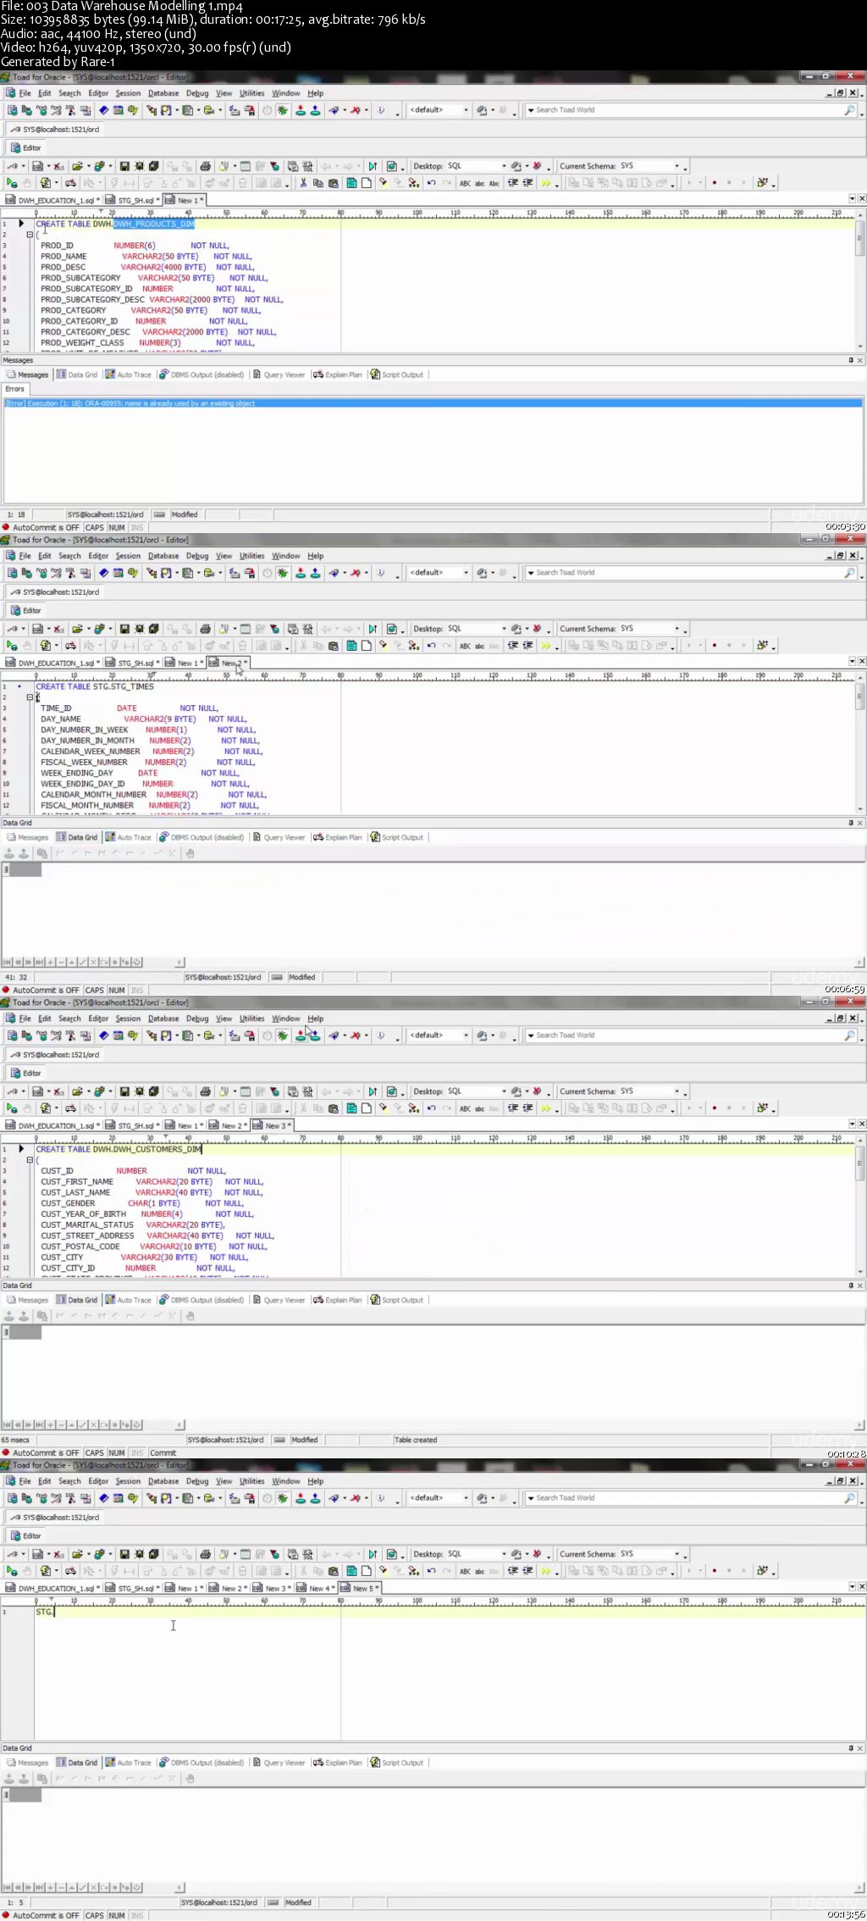Click Commit icon in 00:13:56 frame toolbar

pos(300,1498)
